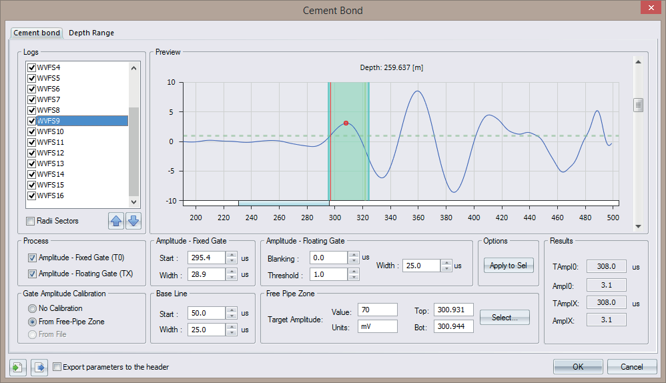Increase Threshold value using up spinner
Screen dimensions: 666x383
coord(353,272)
